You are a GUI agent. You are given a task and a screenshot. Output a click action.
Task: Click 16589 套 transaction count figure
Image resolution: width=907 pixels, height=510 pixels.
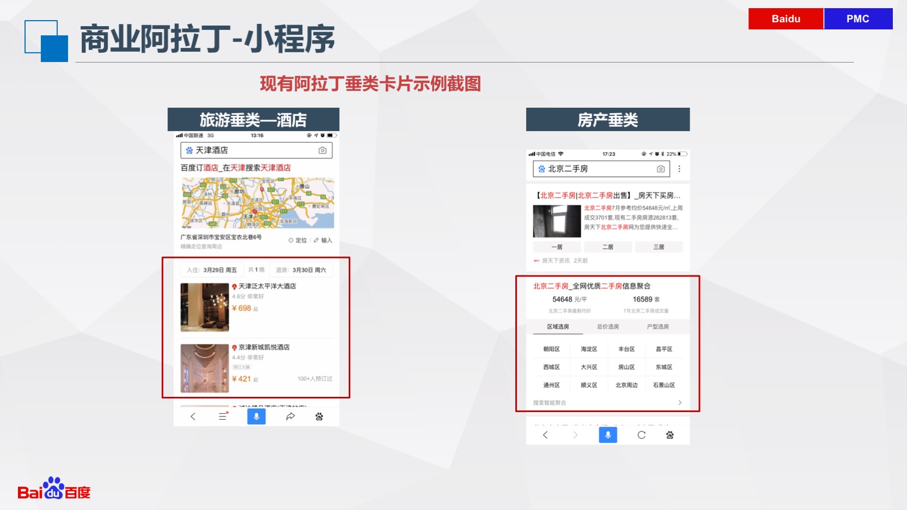[646, 299]
